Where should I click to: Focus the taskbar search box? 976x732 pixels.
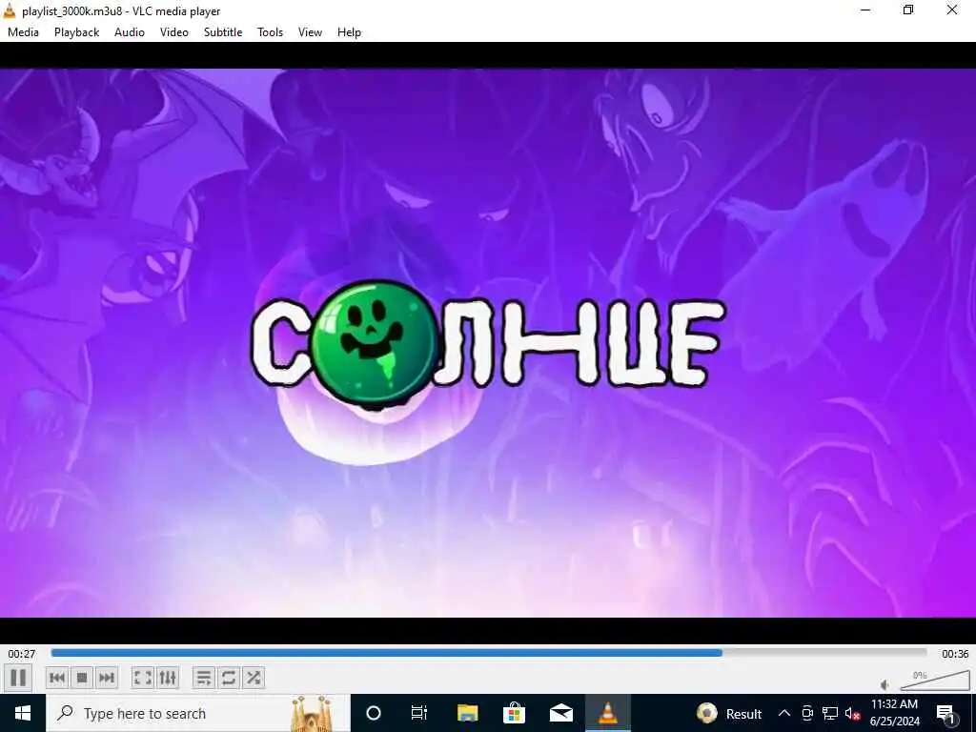198,713
